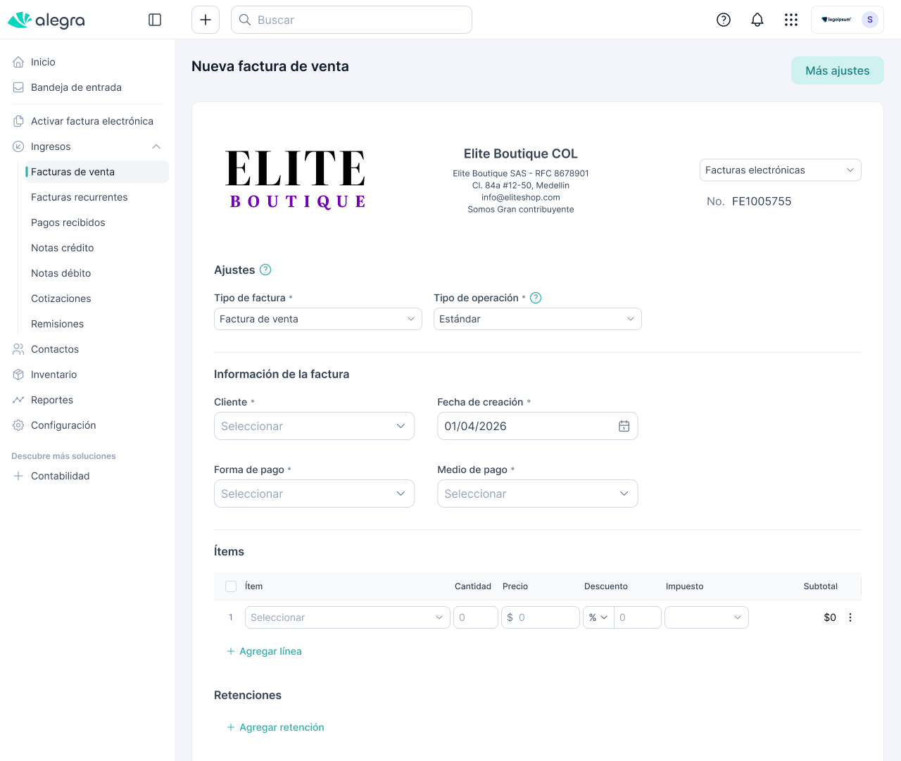901x761 pixels.
Task: Add the Contabilidad solution
Action: 87,476
